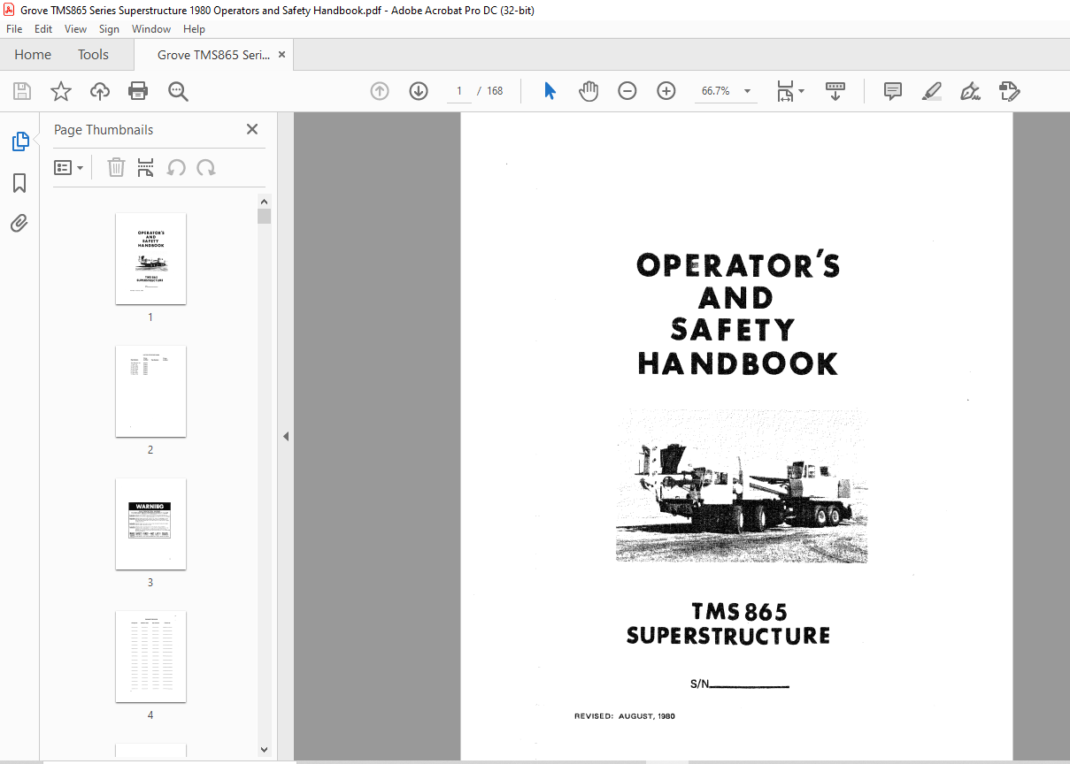Screen dimensions: 1070x764
Task: Click thumbnail scrollbar up arrow
Action: [264, 201]
